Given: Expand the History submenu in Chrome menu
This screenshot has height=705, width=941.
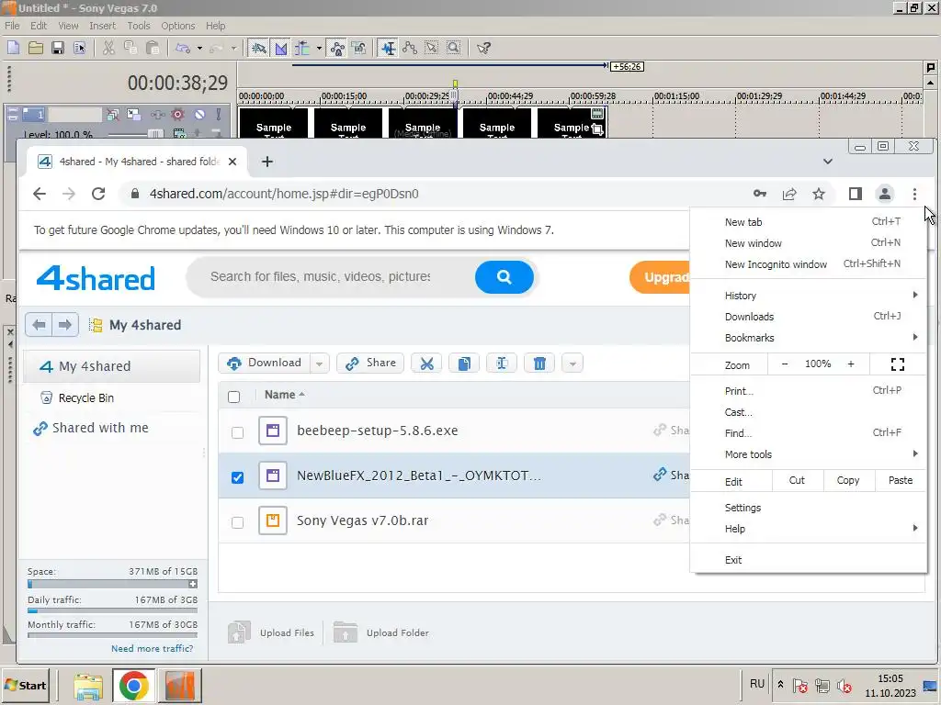Looking at the screenshot, I should 809,295.
